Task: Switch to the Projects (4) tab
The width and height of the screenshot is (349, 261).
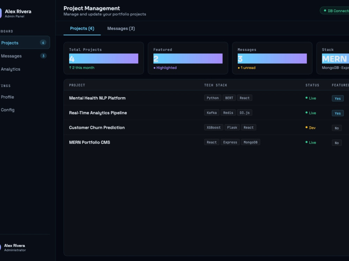Action: pos(82,29)
